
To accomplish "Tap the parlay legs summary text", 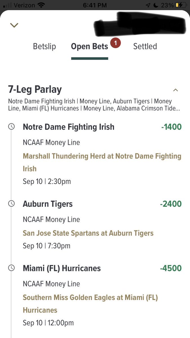I will tap(90, 105).
